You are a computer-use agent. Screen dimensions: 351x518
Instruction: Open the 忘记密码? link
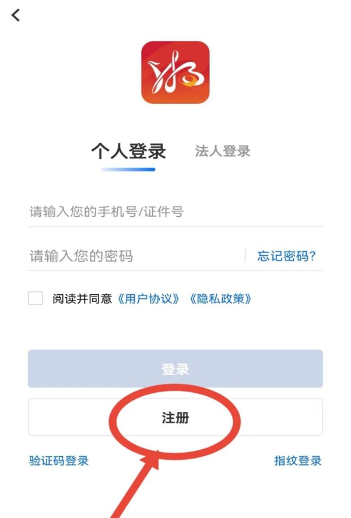(x=286, y=256)
